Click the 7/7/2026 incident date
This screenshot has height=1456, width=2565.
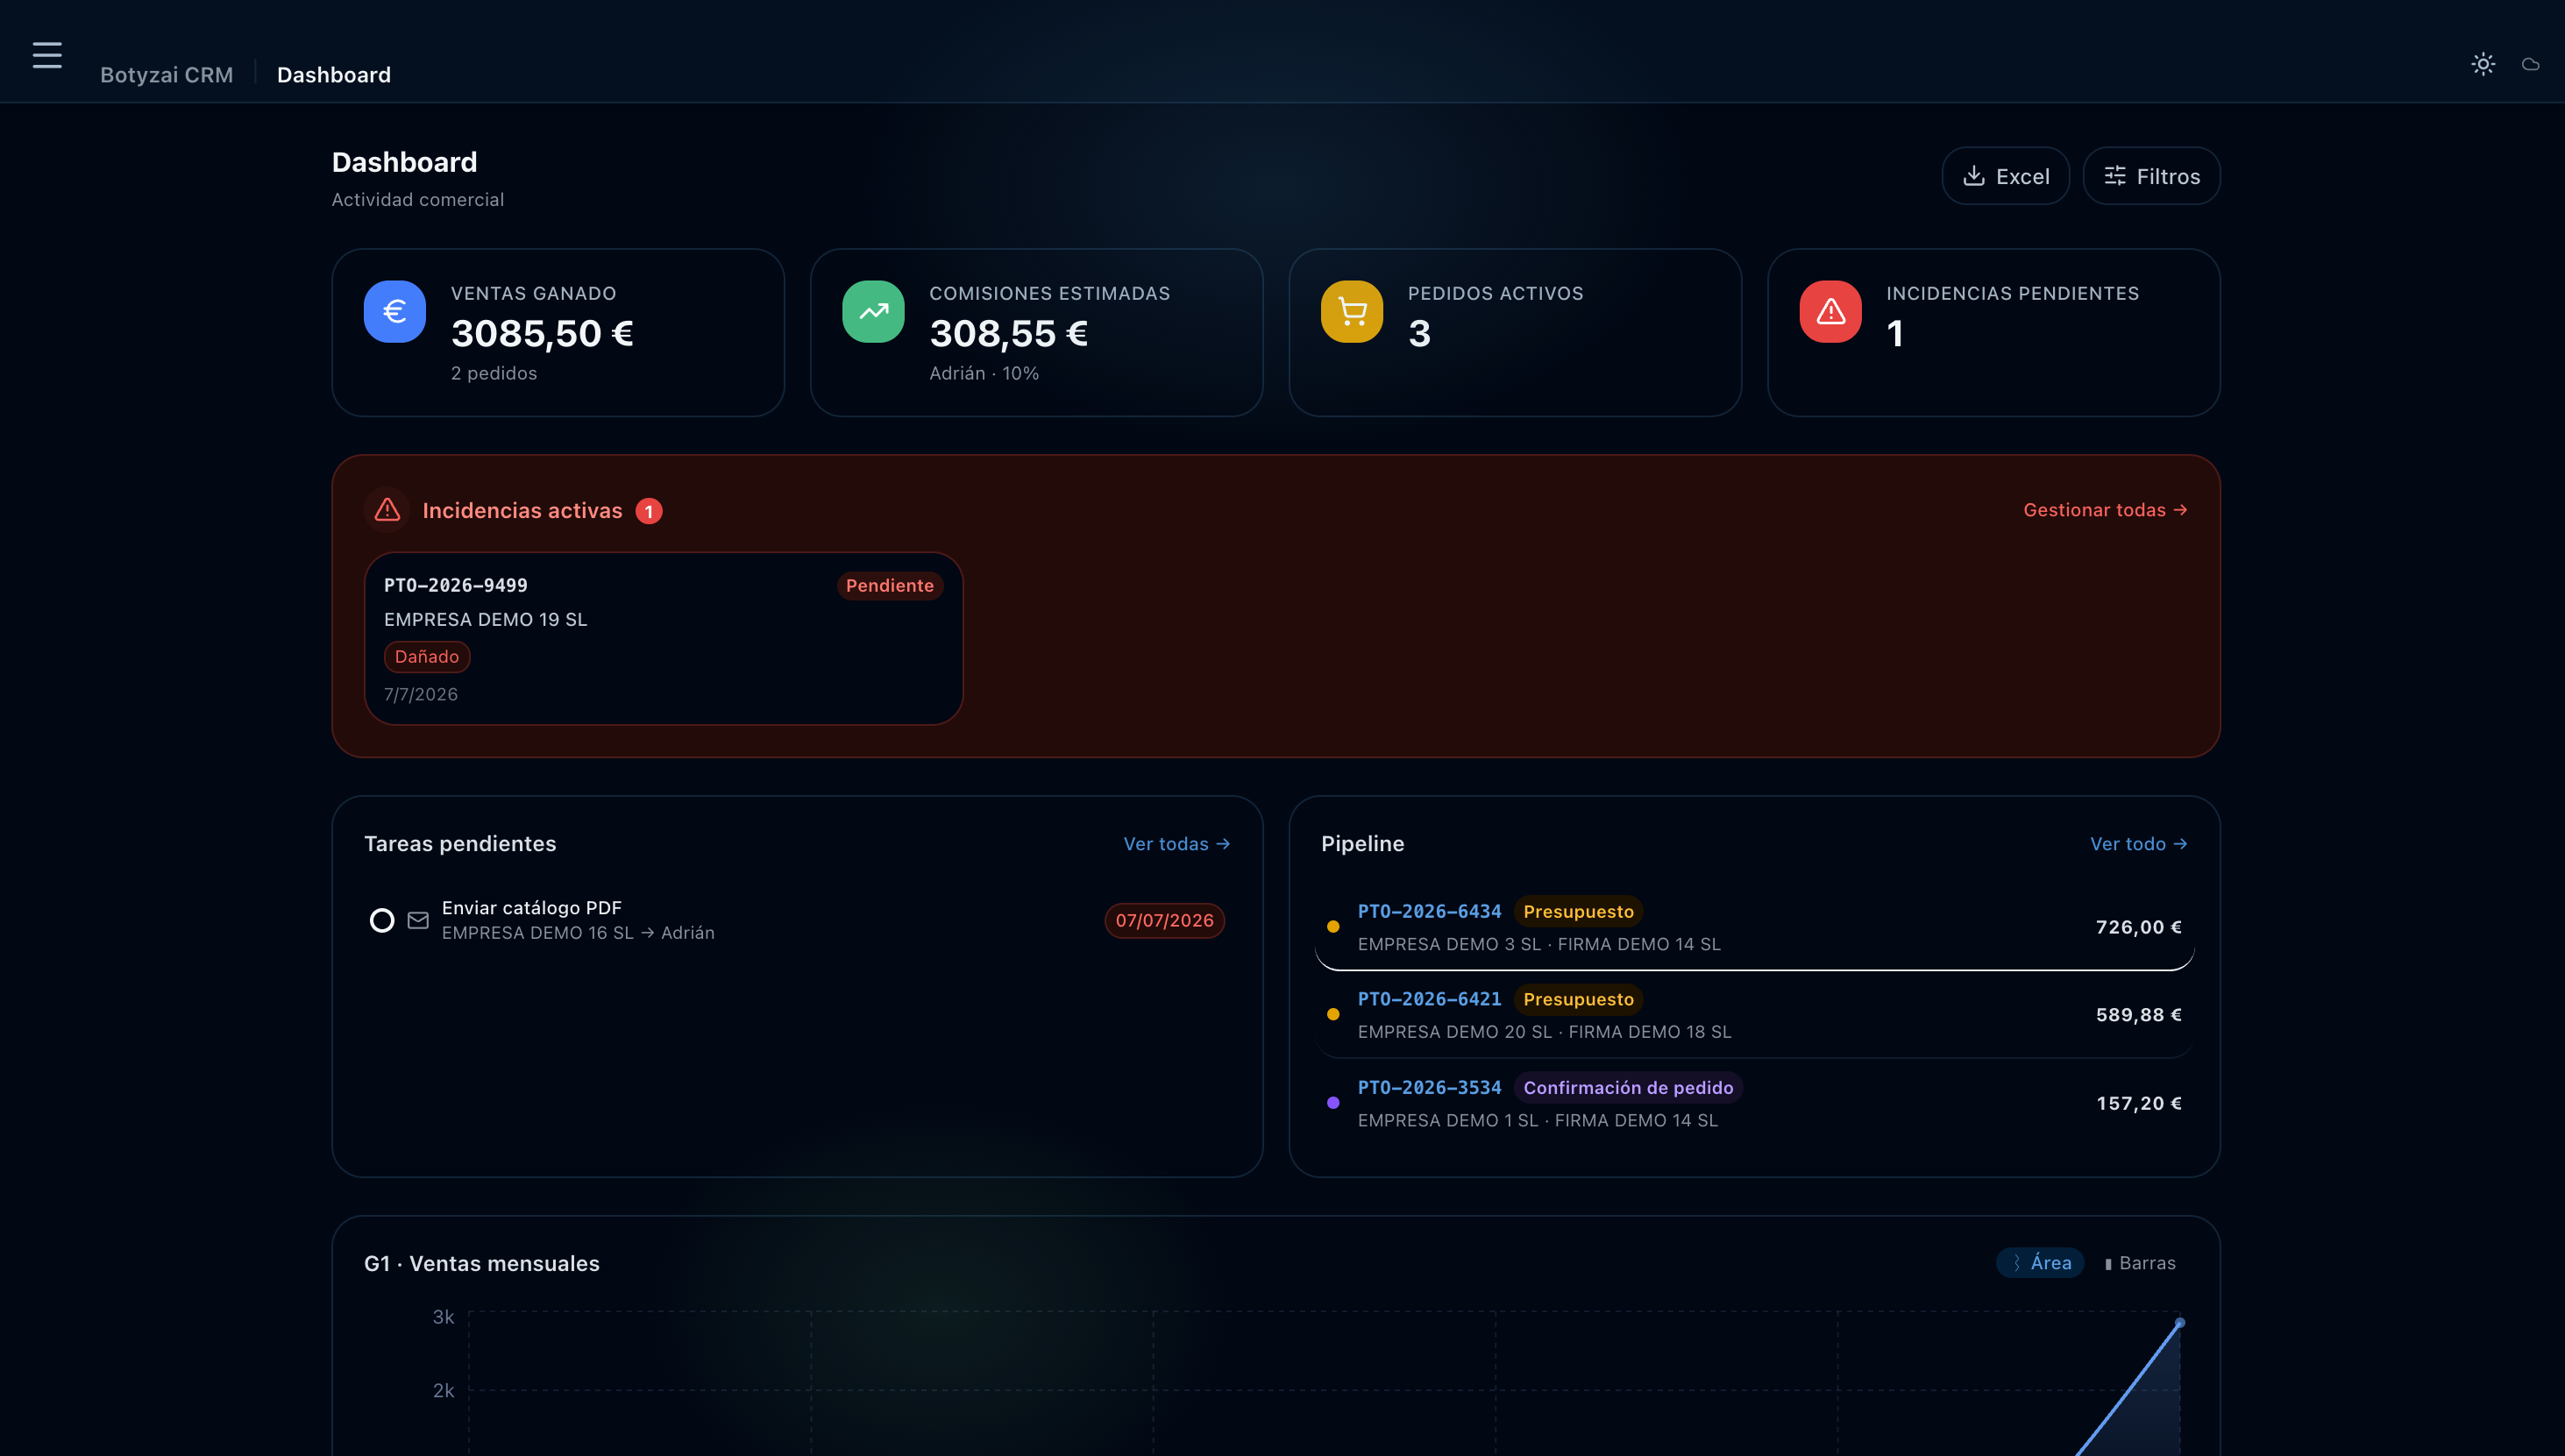[x=421, y=694]
